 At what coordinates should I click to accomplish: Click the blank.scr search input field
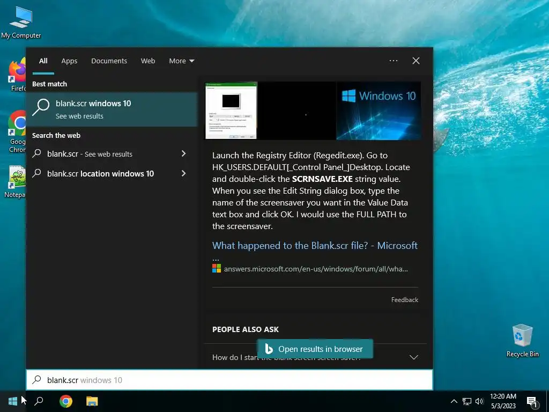pos(229,380)
